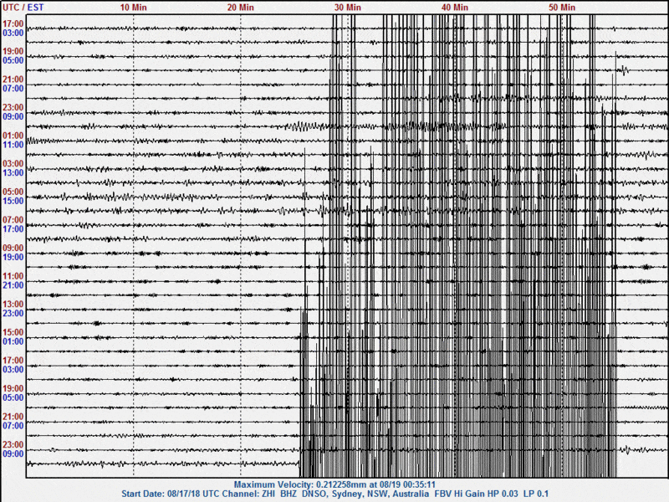The image size is (669, 502).
Task: Click the 23:00 EST label
Action: pyautogui.click(x=13, y=314)
